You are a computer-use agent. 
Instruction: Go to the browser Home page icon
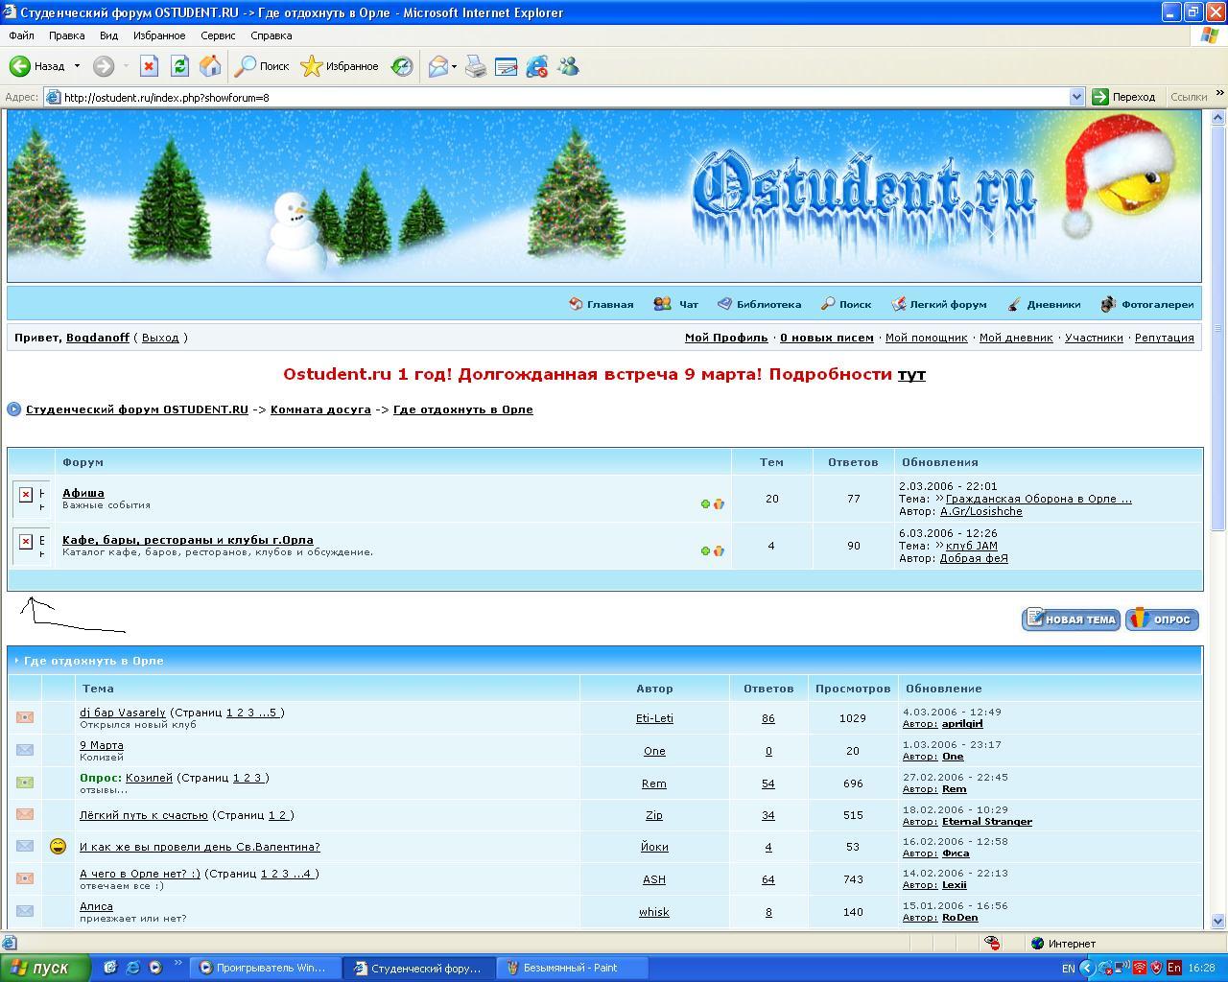210,66
